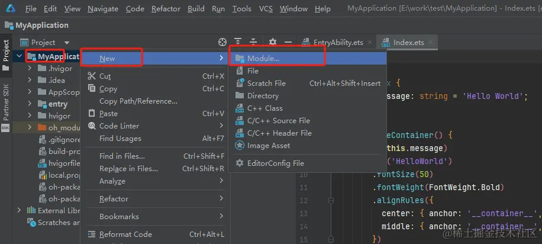
Task: Select New in the context menu
Action: point(154,59)
